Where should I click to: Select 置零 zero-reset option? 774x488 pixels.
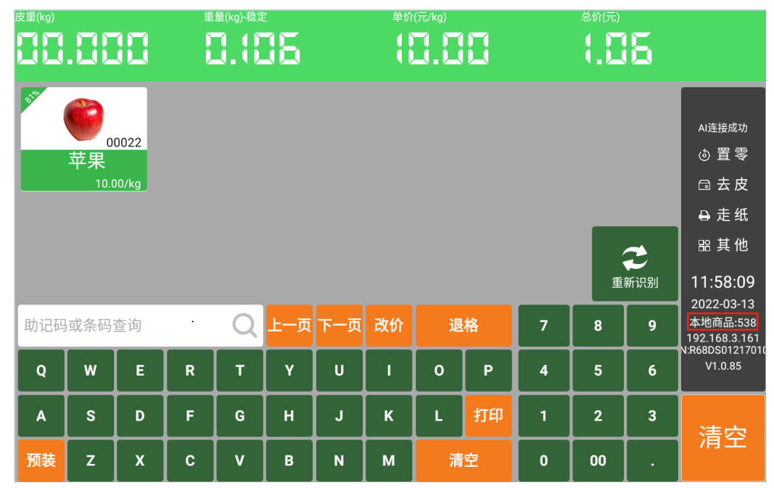[x=723, y=154]
